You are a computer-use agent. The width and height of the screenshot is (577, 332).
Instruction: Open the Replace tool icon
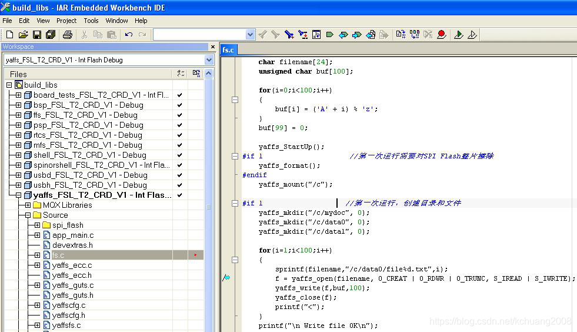(303, 35)
